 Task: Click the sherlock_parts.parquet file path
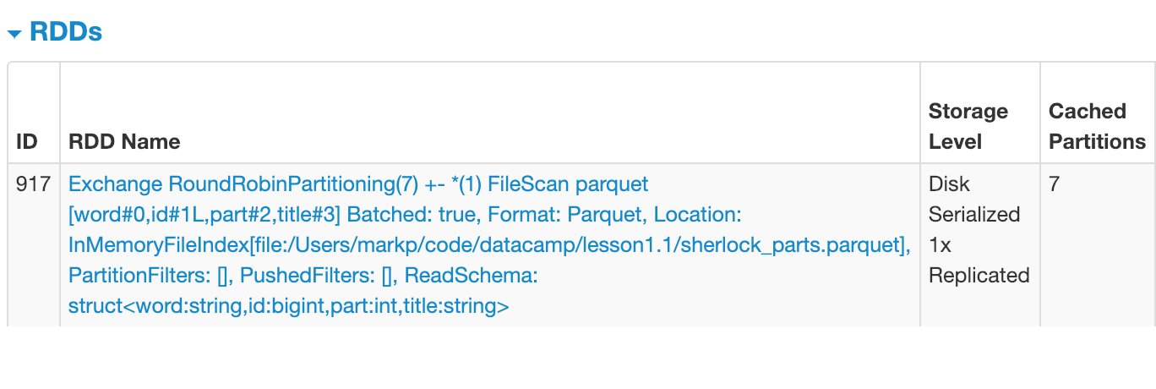coord(488,245)
